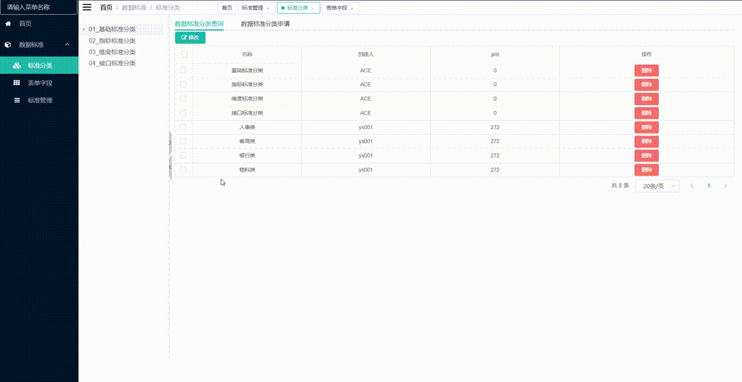This screenshot has width=742, height=382.
Task: Close the 表单字段 tab with its x icon
Action: point(352,8)
